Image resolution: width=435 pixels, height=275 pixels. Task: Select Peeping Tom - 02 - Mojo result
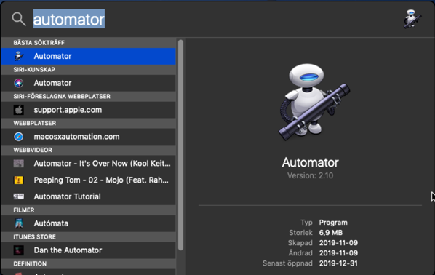coord(88,180)
